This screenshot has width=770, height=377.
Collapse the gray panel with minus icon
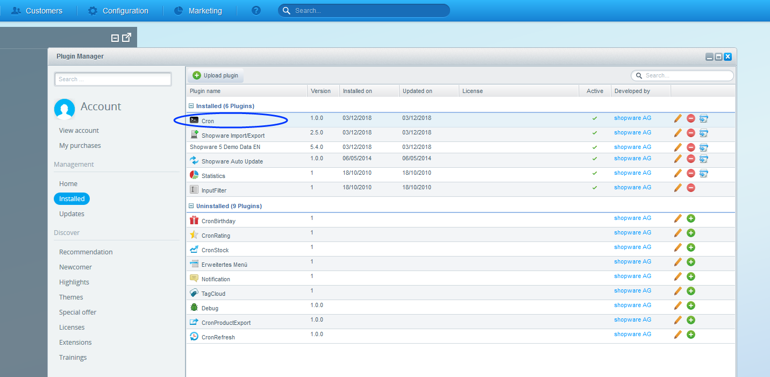tap(115, 38)
